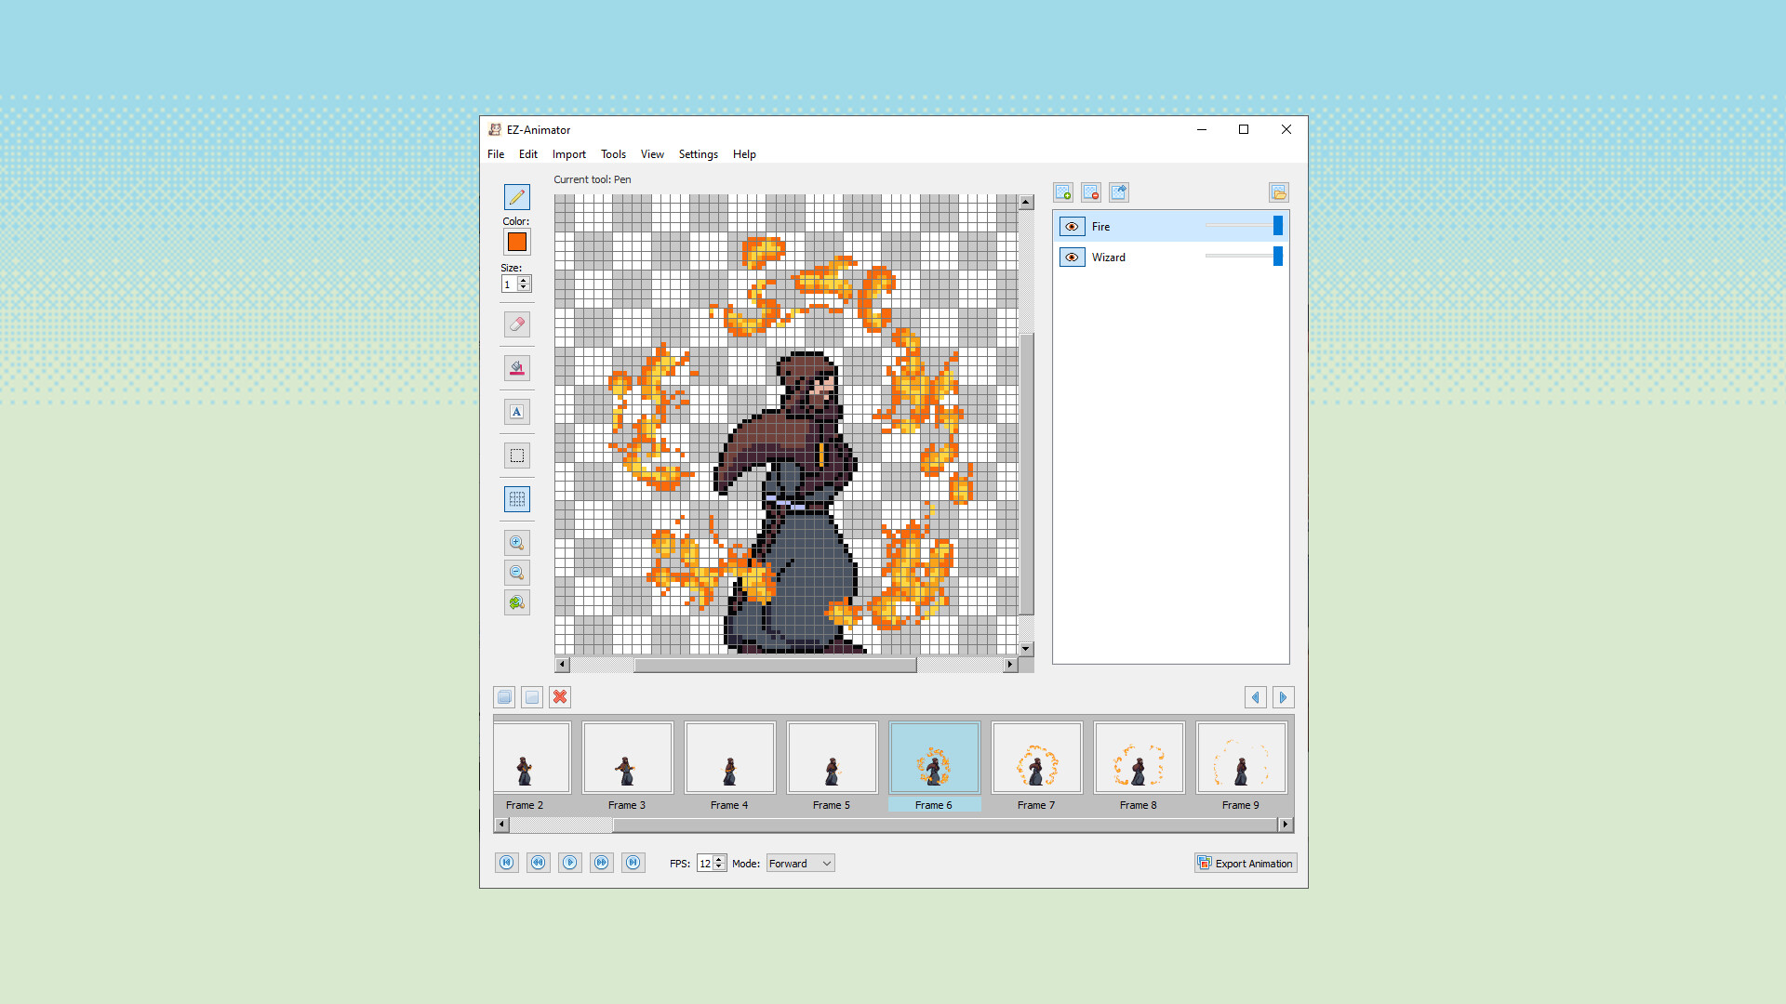Hide the Wizard layer
Image resolution: width=1786 pixels, height=1004 pixels.
1072,258
